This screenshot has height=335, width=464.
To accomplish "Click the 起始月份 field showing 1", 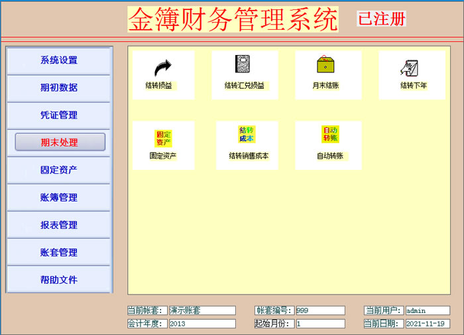I will click(320, 324).
